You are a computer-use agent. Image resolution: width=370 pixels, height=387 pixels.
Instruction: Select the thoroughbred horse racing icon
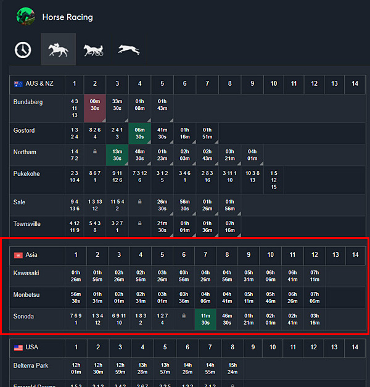(58, 49)
